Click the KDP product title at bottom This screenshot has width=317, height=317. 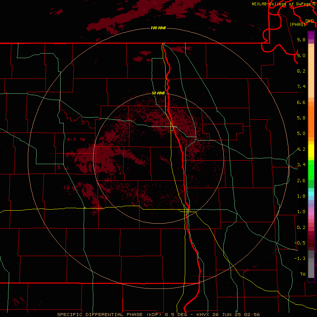coord(158,315)
